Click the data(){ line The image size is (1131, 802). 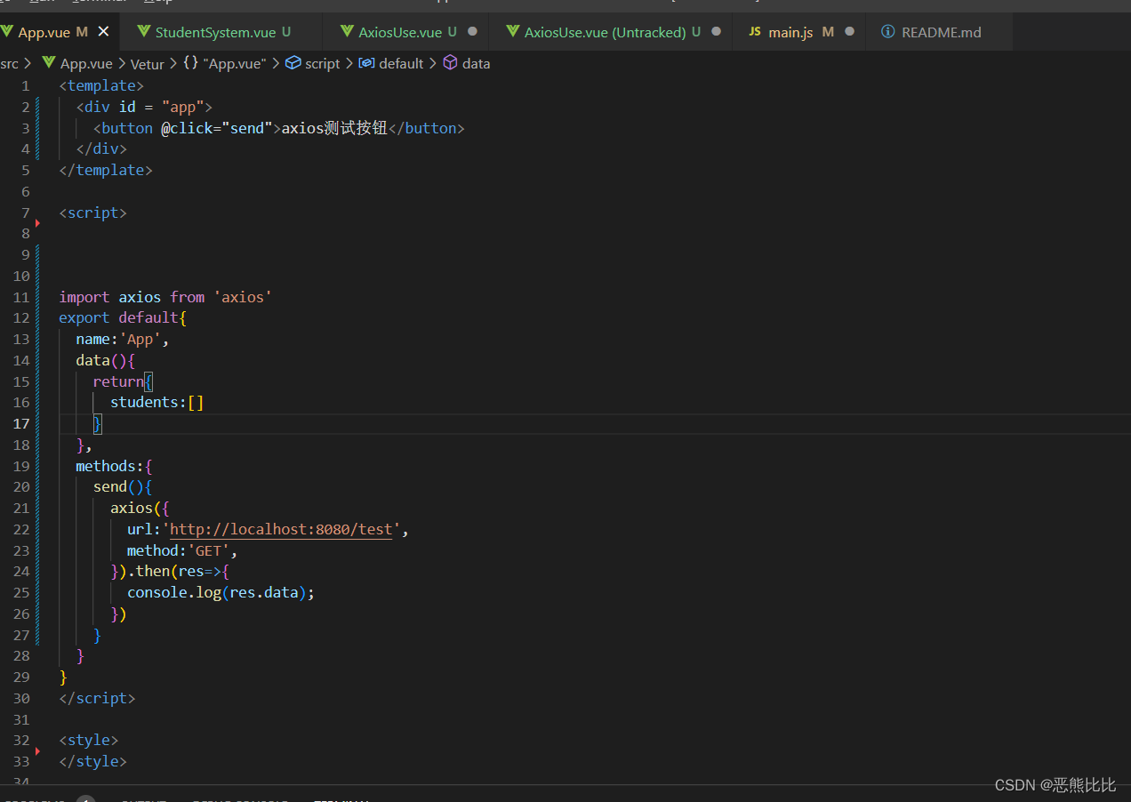pyautogui.click(x=106, y=360)
